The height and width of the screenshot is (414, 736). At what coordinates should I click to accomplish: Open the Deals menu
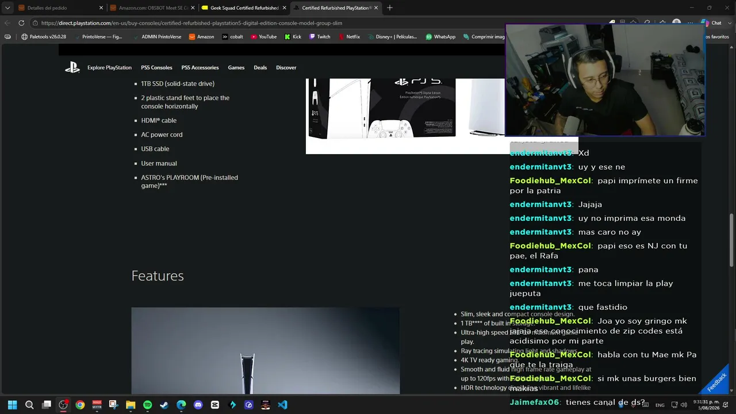point(260,67)
